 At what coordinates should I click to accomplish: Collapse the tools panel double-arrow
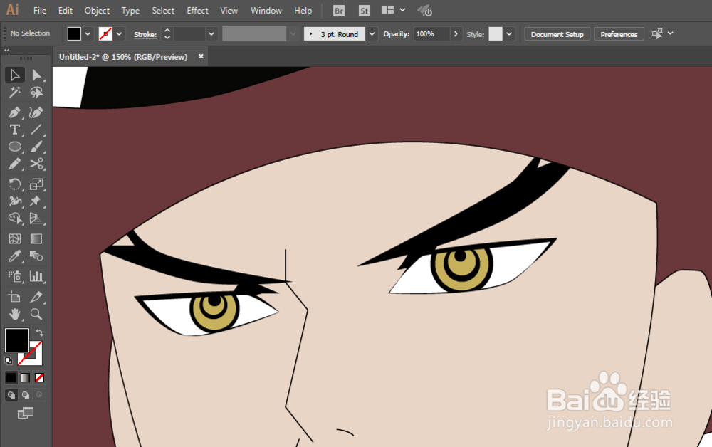(7, 51)
